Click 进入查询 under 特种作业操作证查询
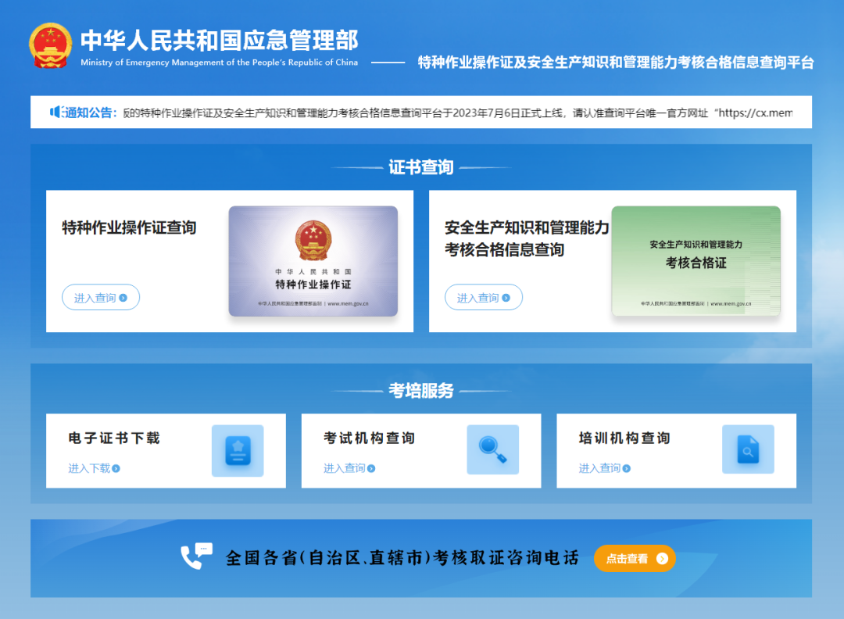844x619 pixels. coord(101,297)
